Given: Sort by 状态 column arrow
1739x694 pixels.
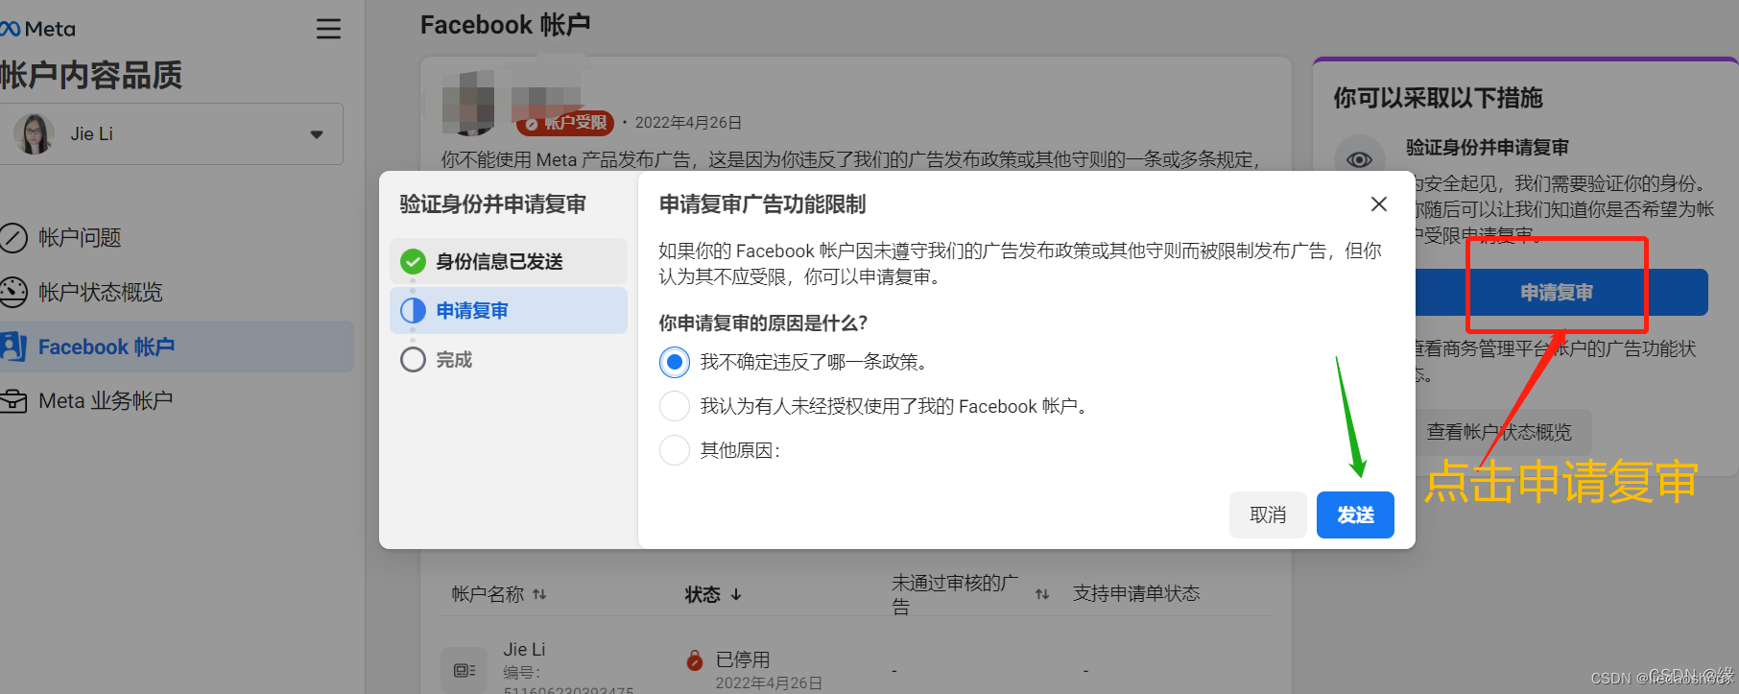Looking at the screenshot, I should (x=736, y=594).
